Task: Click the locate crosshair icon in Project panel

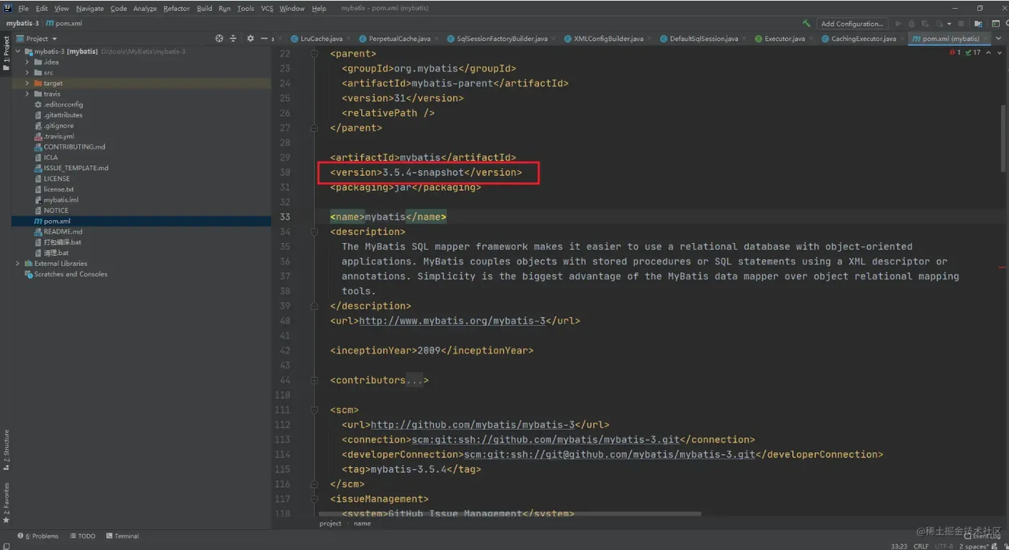Action: [x=219, y=38]
